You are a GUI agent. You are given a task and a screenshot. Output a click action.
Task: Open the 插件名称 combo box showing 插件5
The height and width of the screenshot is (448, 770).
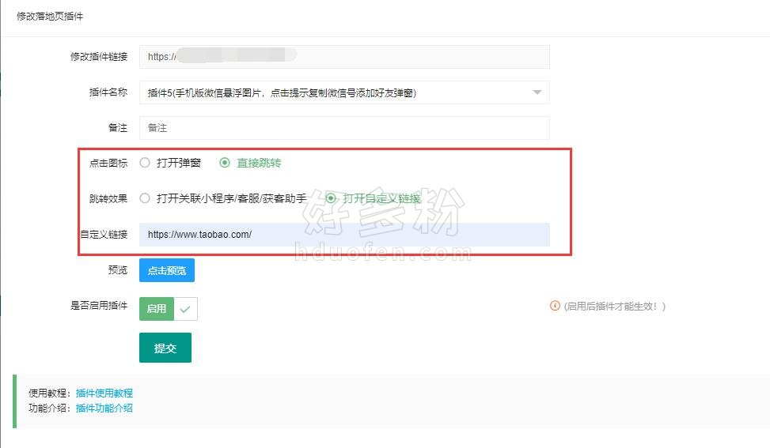click(x=344, y=92)
